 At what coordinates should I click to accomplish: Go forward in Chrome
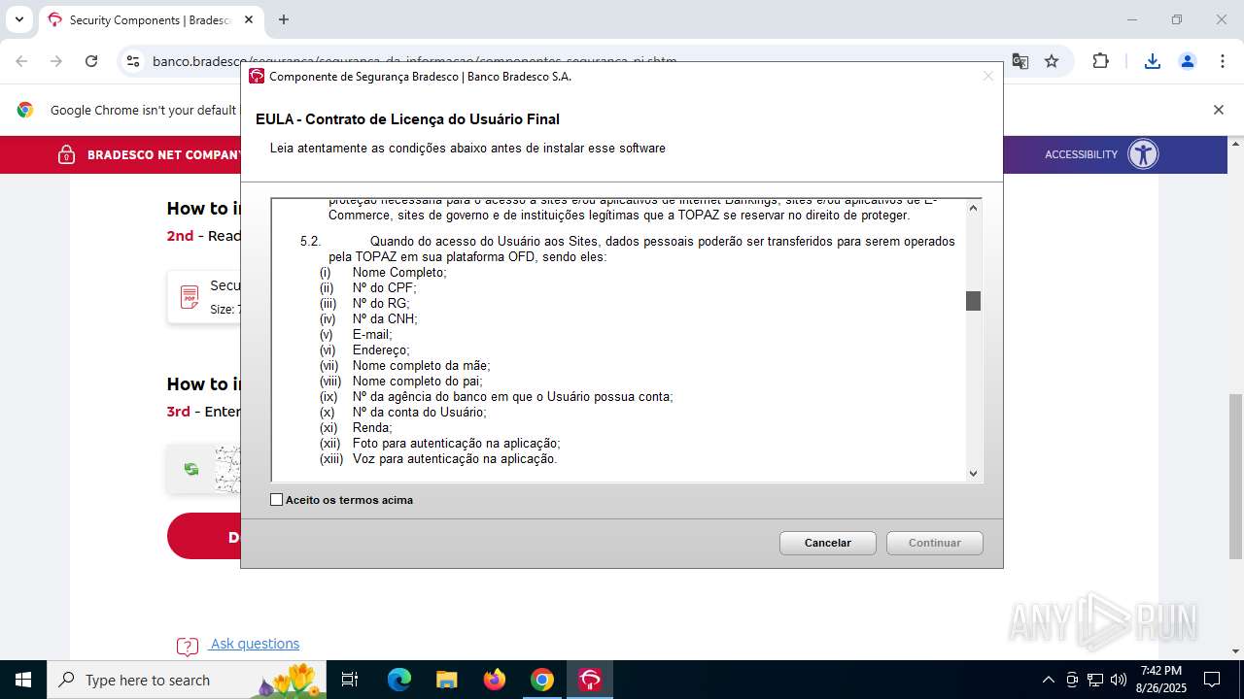pyautogui.click(x=56, y=61)
